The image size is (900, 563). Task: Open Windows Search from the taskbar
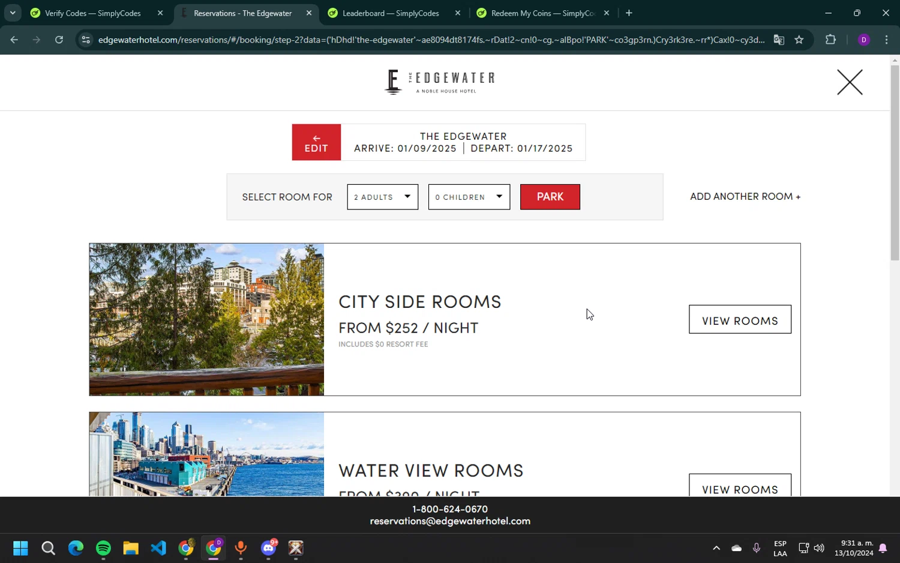pos(48,548)
